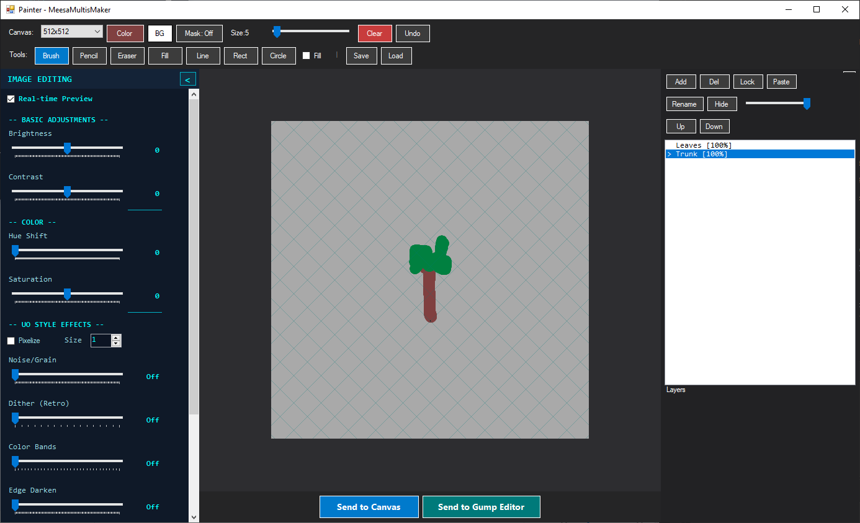860x523 pixels.
Task: Pick the foreground Color swatch
Action: [125, 34]
